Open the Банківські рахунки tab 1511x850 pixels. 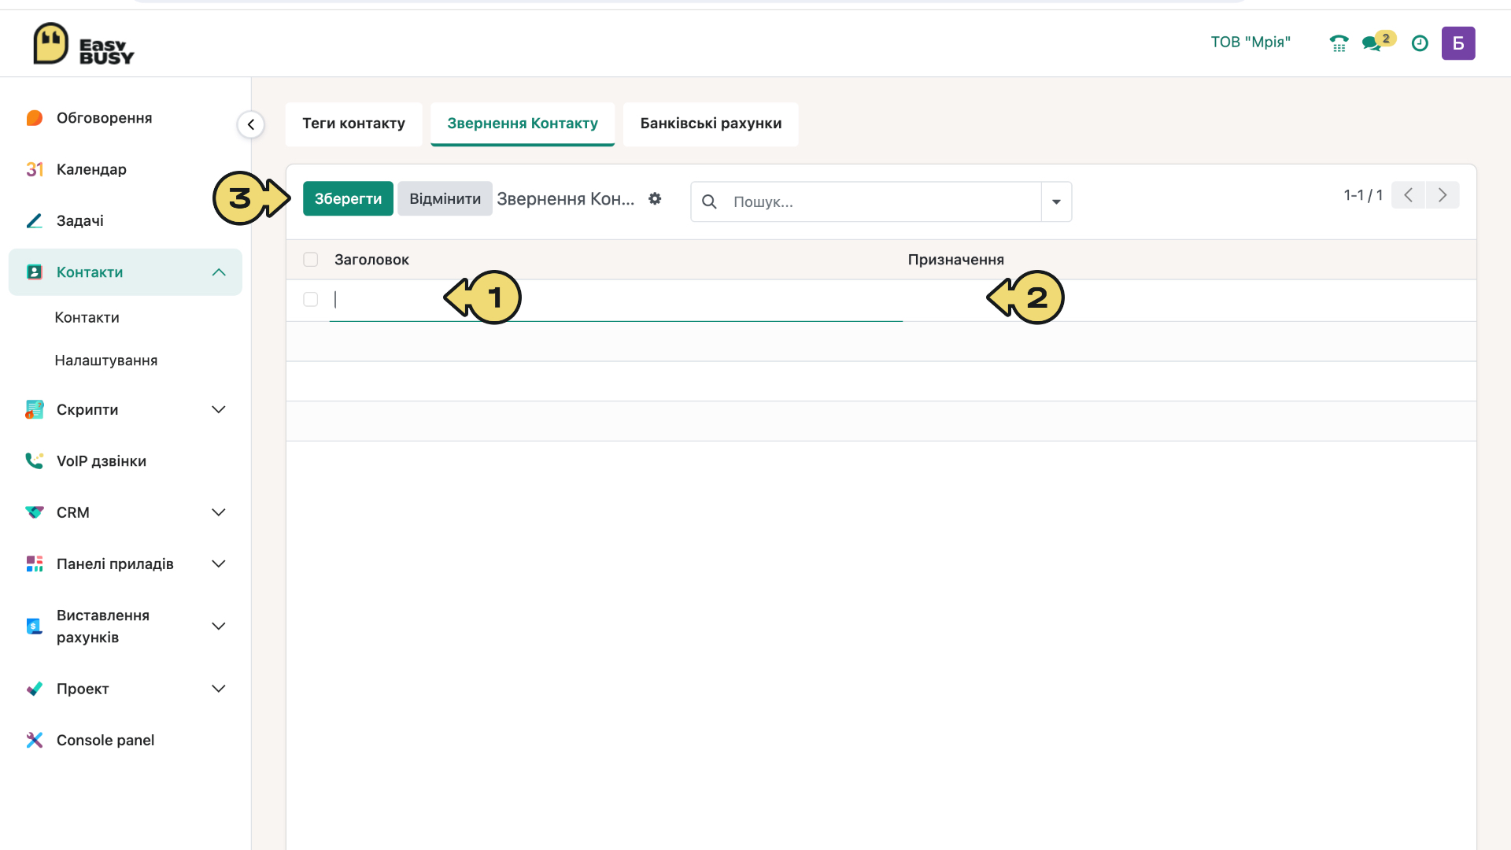[x=711, y=124]
